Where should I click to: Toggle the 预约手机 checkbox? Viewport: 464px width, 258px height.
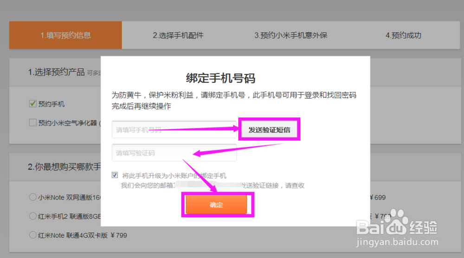click(x=33, y=104)
